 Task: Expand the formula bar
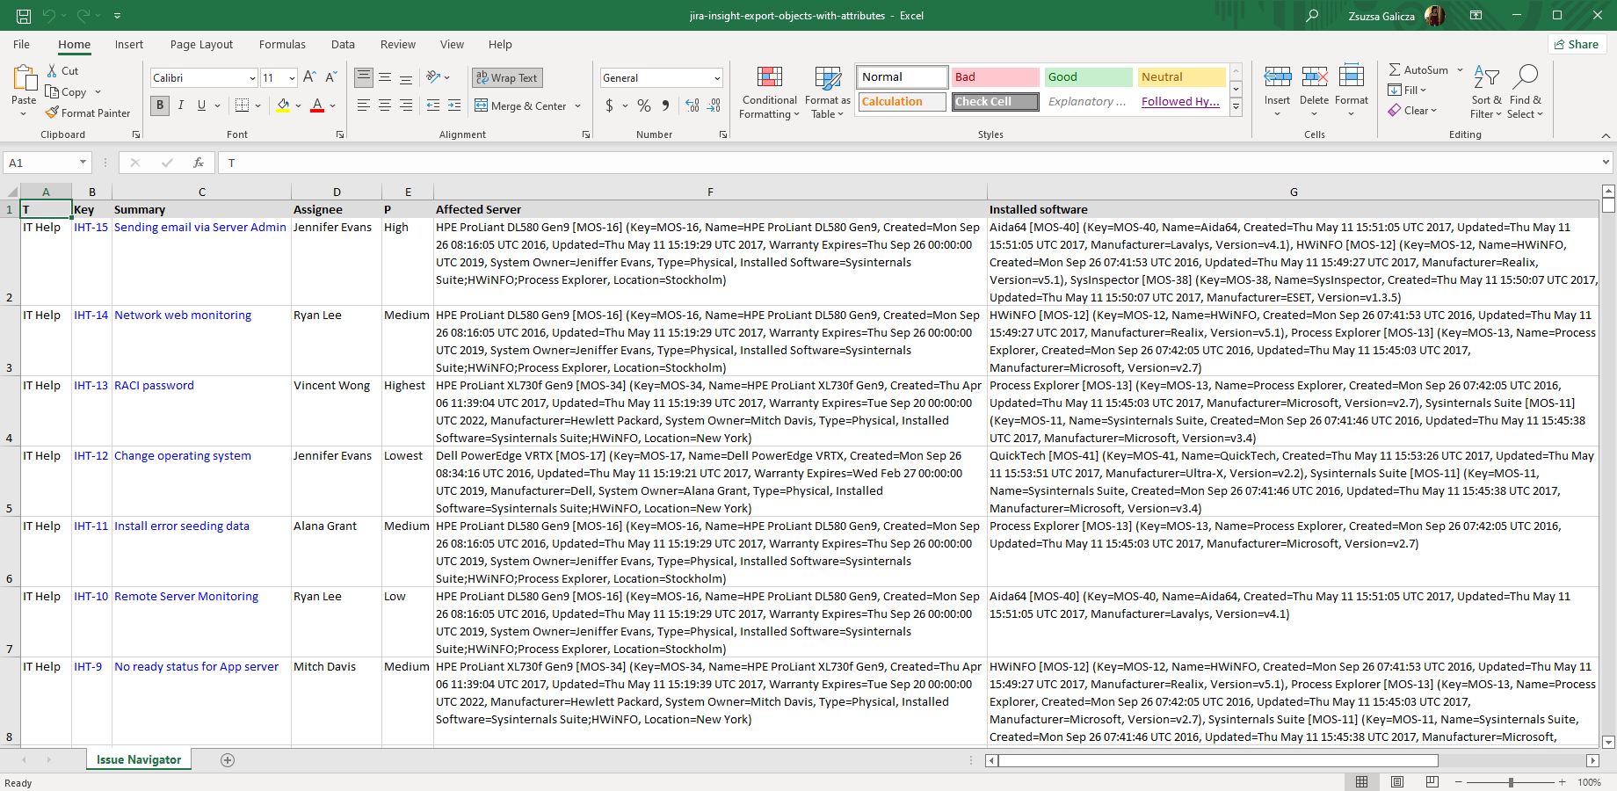pos(1606,163)
